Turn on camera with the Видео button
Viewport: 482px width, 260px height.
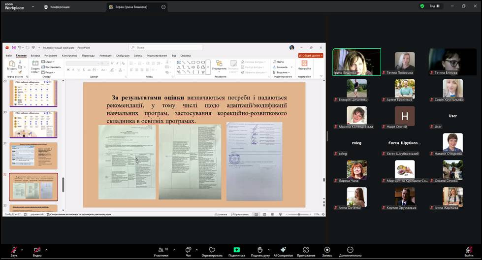[37, 250]
